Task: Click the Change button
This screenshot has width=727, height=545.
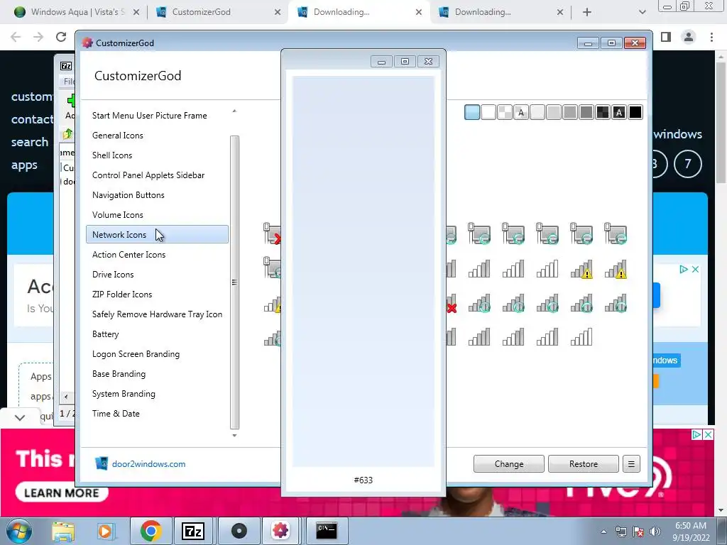Action: click(x=508, y=464)
